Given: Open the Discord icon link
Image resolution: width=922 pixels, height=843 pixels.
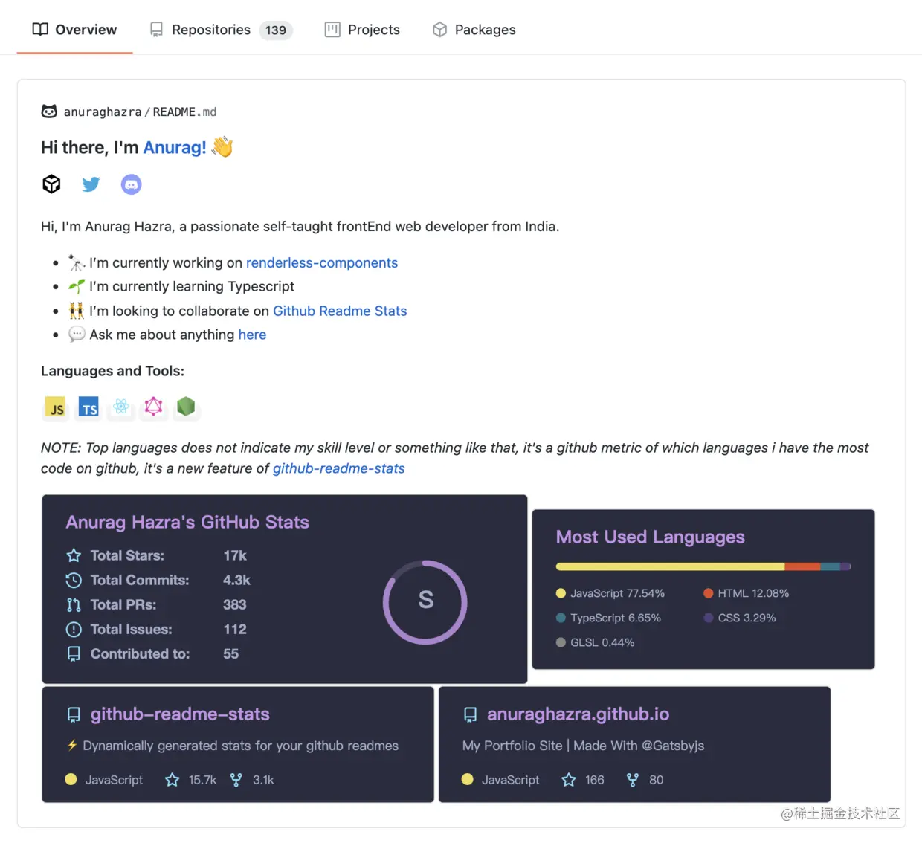Looking at the screenshot, I should [x=131, y=184].
